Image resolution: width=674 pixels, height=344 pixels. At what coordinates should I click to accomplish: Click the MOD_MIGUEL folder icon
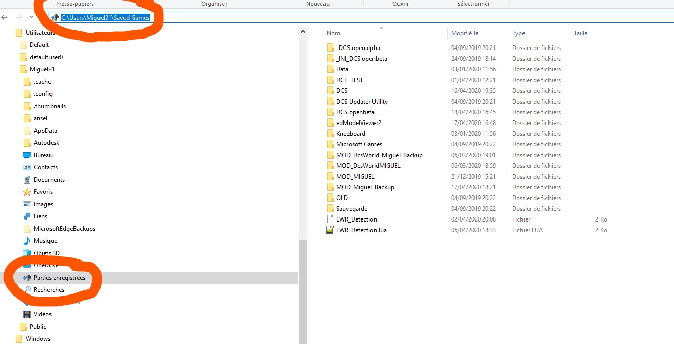tap(330, 177)
